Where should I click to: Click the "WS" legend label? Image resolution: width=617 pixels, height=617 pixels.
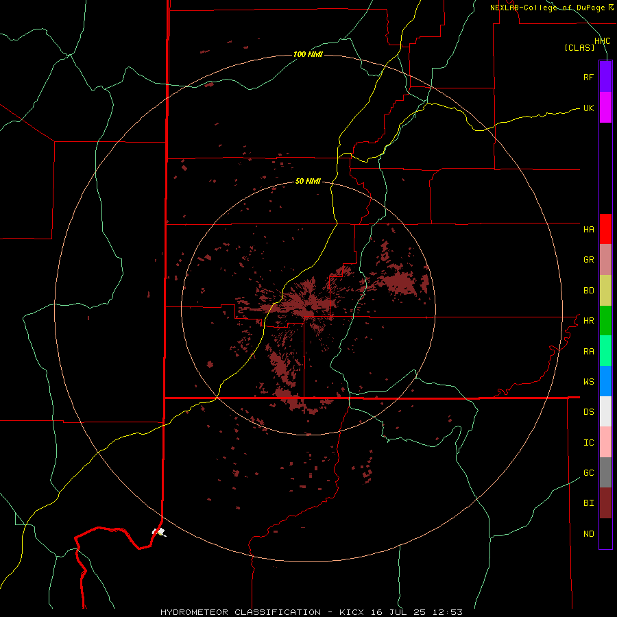coord(588,381)
